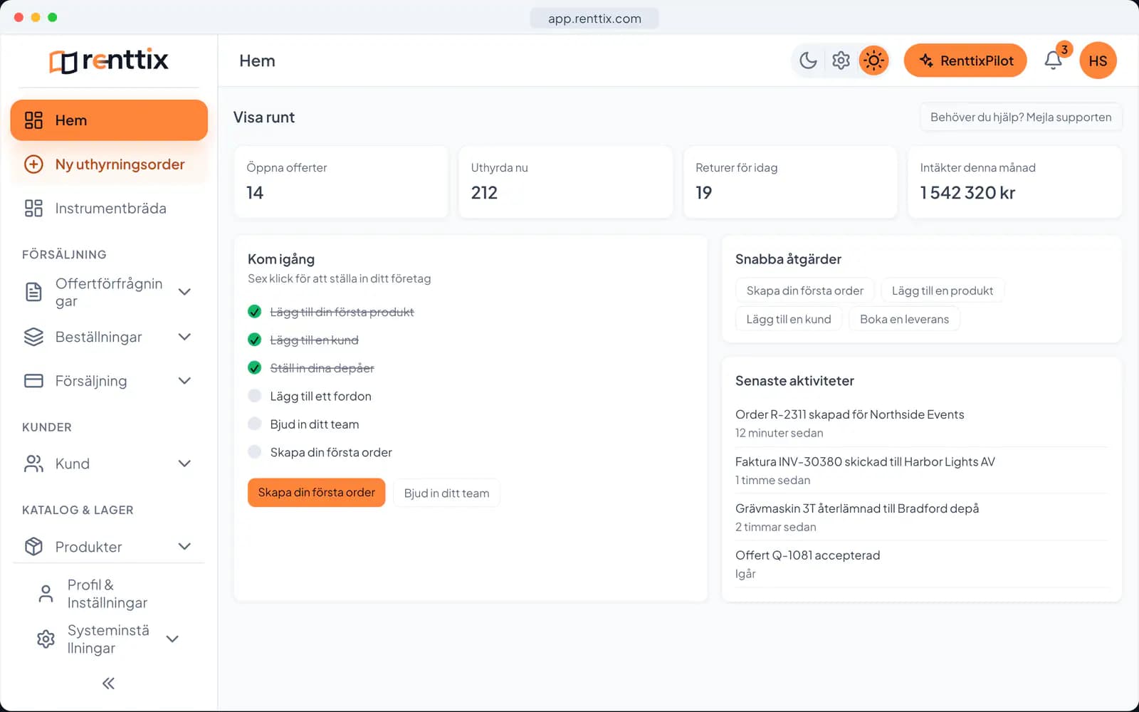
Task: Open Instrumentbräda menu item
Action: click(109, 208)
